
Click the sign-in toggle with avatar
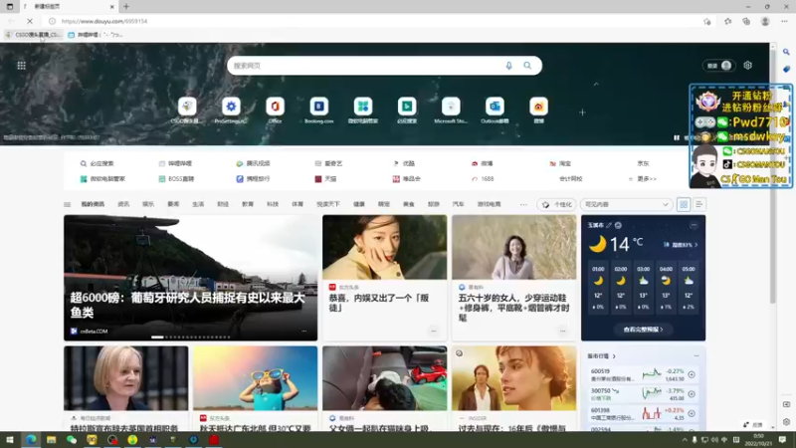point(718,66)
